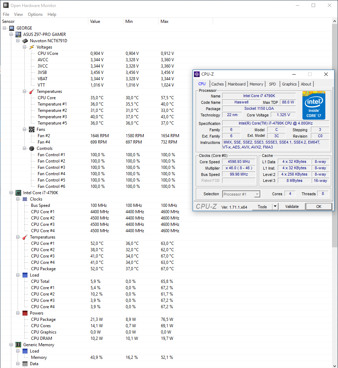Screen dimensions: 338x368
Task: Open the Options menu
Action: (35, 14)
